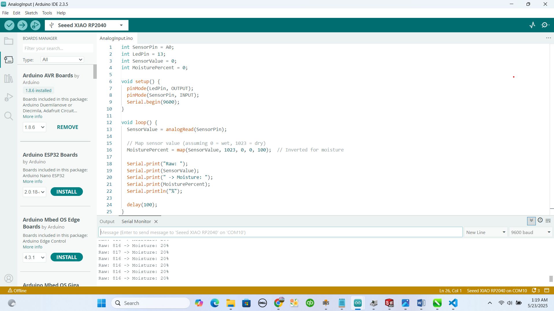Click the notifications bell in status bar
The image size is (554, 311).
click(x=536, y=291)
